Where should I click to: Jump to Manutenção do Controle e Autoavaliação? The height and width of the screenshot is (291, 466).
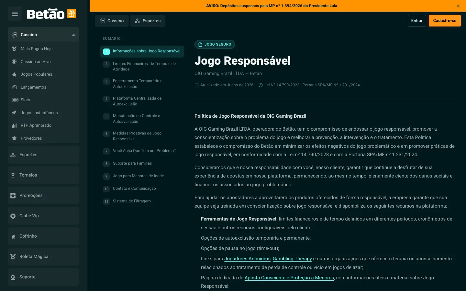point(142,119)
